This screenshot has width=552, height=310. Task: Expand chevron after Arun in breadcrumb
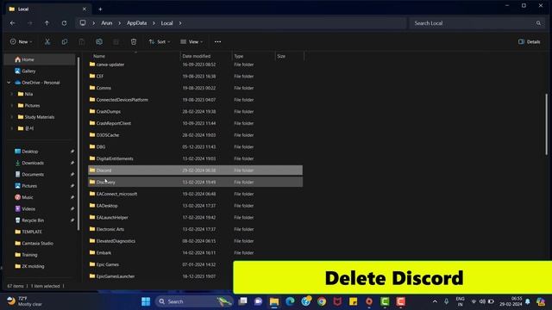coord(120,23)
